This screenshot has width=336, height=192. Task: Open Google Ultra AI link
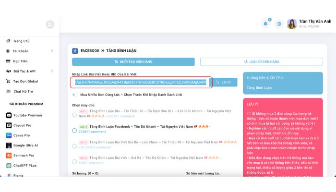tap(25, 145)
